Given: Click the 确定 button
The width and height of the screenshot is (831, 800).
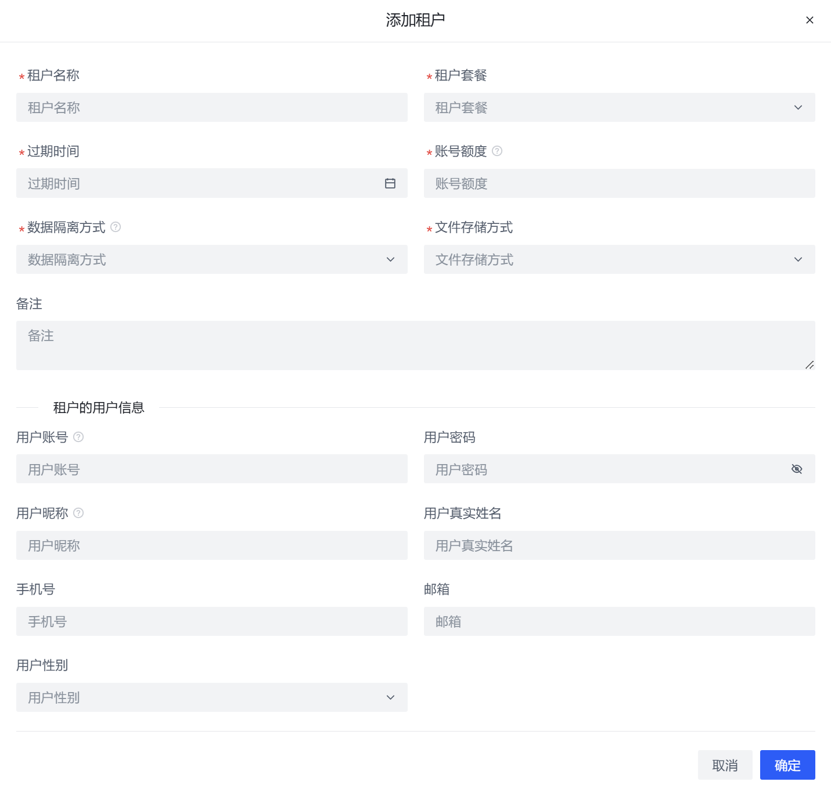Looking at the screenshot, I should (x=787, y=765).
